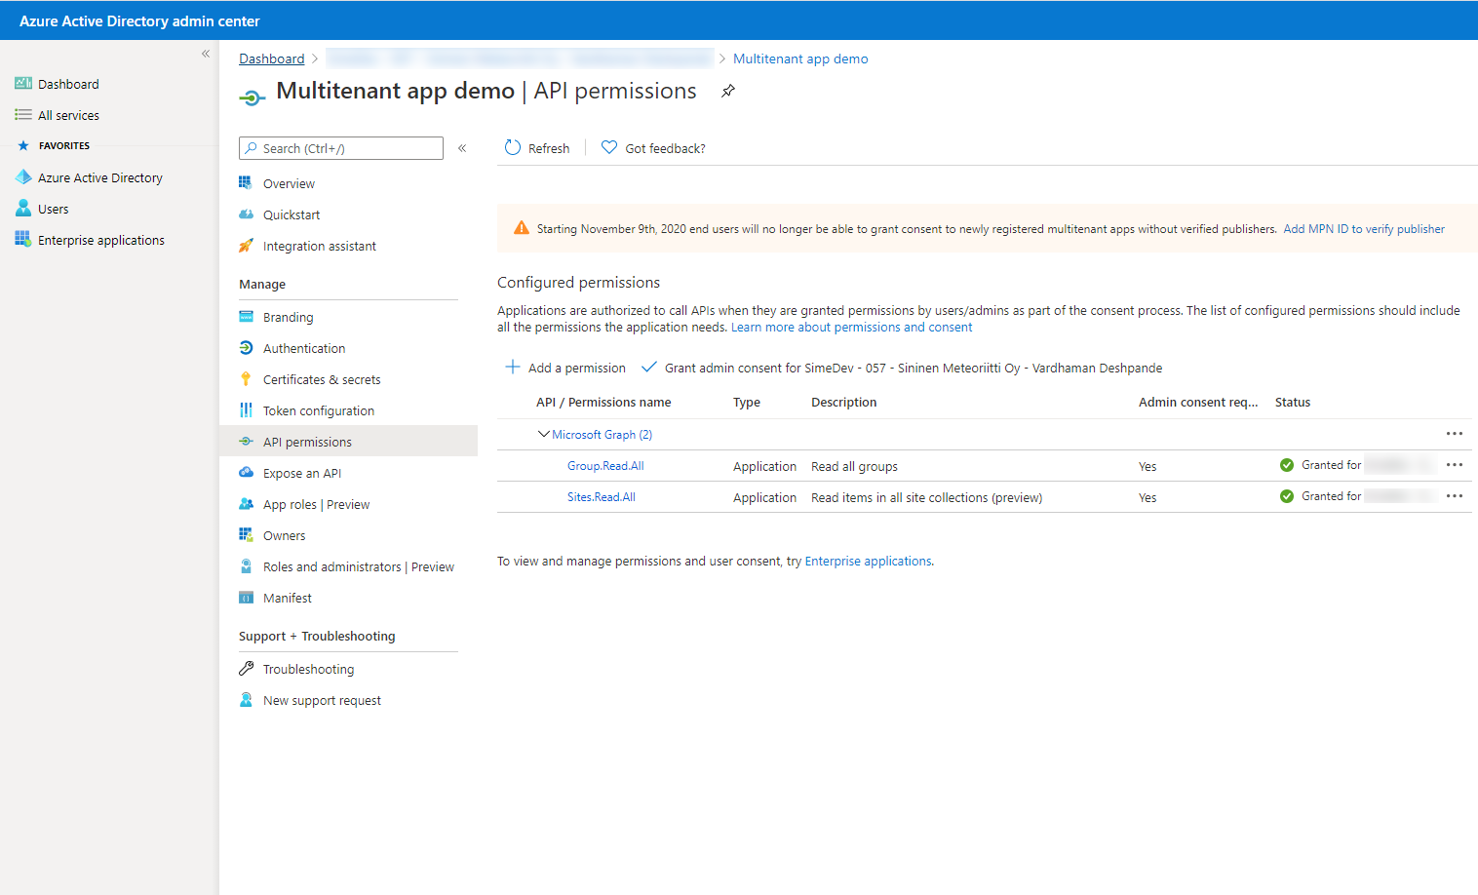Click the Token configuration bars icon
1478x895 pixels.
[246, 410]
